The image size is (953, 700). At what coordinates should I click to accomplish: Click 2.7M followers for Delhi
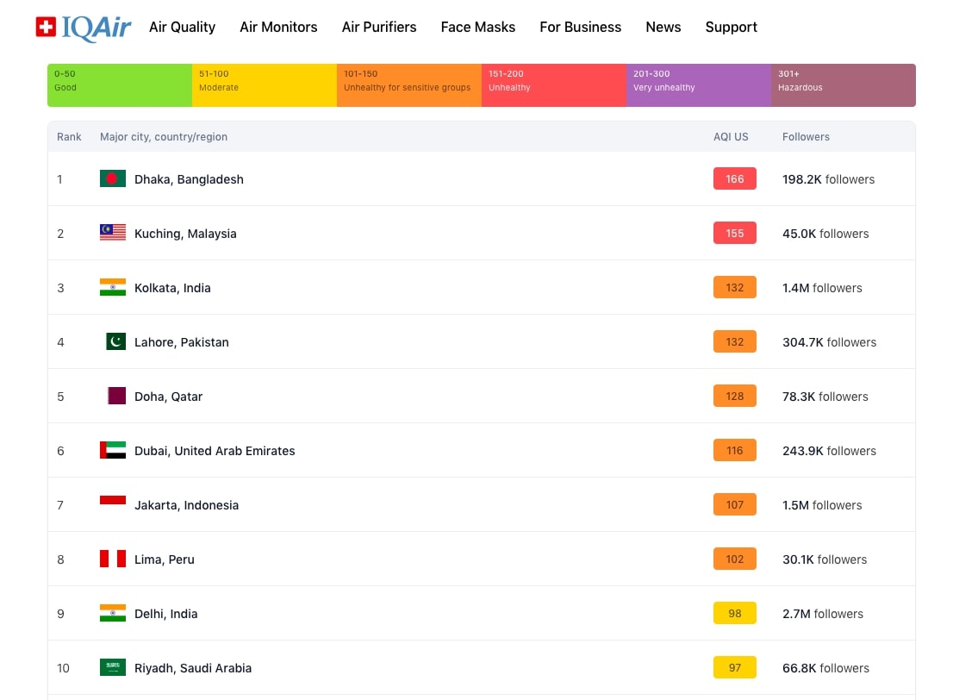click(x=823, y=614)
